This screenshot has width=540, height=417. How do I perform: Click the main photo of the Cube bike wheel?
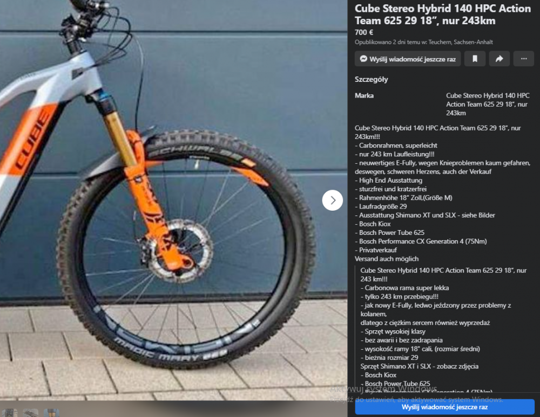173,200
